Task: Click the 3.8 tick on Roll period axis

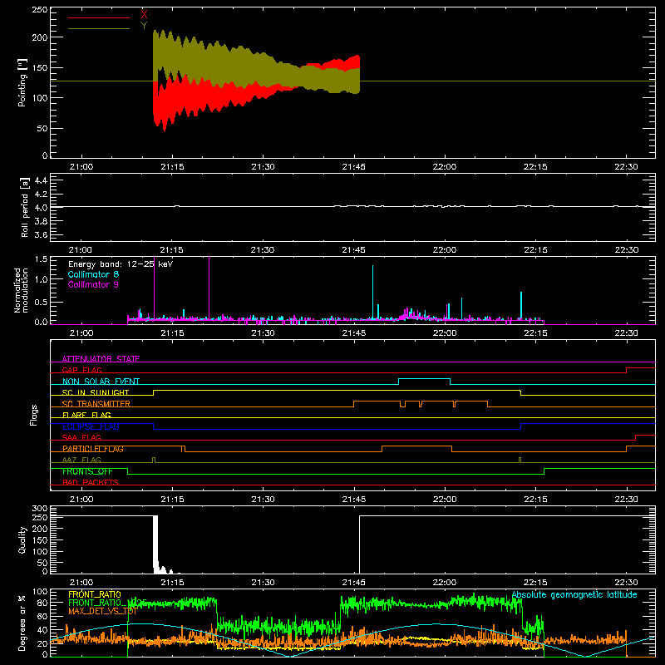Action: pyautogui.click(x=41, y=221)
